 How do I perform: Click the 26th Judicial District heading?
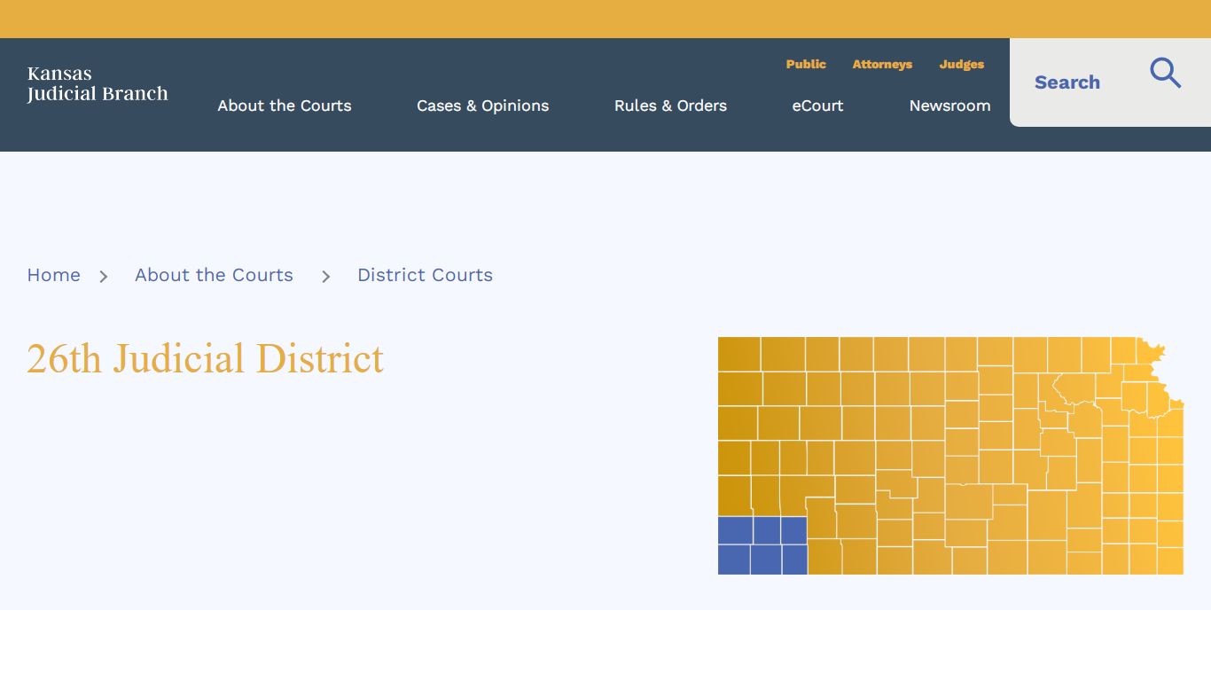click(206, 358)
